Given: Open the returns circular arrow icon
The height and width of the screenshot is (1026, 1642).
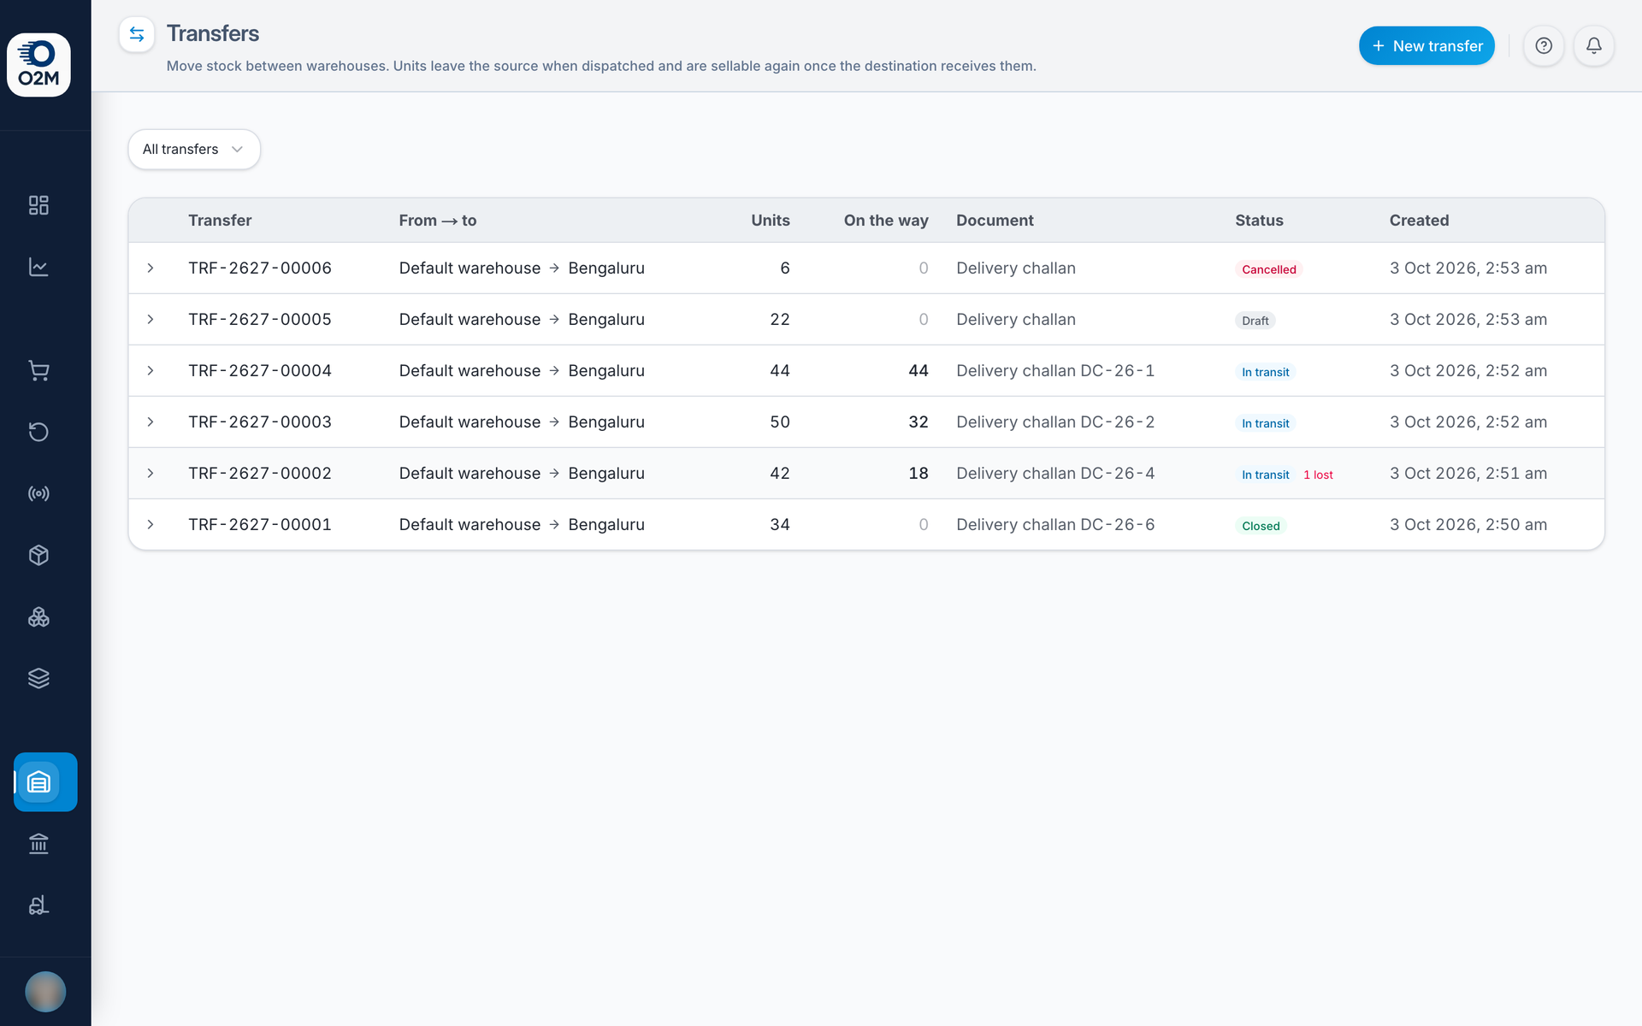Looking at the screenshot, I should point(38,432).
